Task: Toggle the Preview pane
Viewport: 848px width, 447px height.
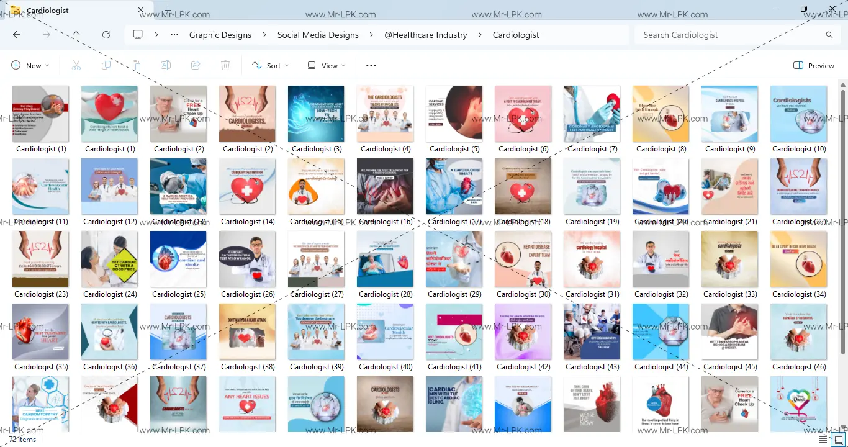Action: coord(814,65)
